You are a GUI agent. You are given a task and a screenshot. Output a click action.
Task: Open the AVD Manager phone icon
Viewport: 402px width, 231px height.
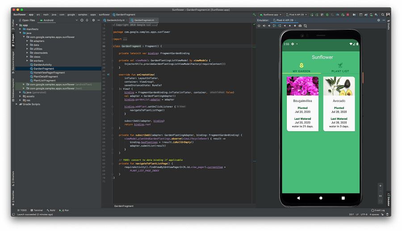coord(371,15)
